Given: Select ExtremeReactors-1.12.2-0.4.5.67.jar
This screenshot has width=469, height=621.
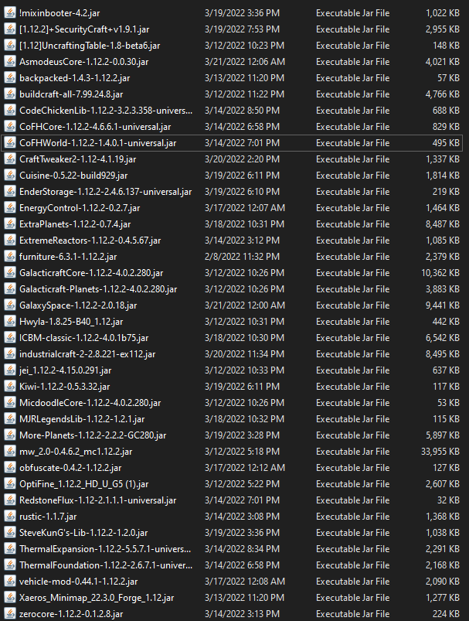Looking at the screenshot, I should click(90, 241).
